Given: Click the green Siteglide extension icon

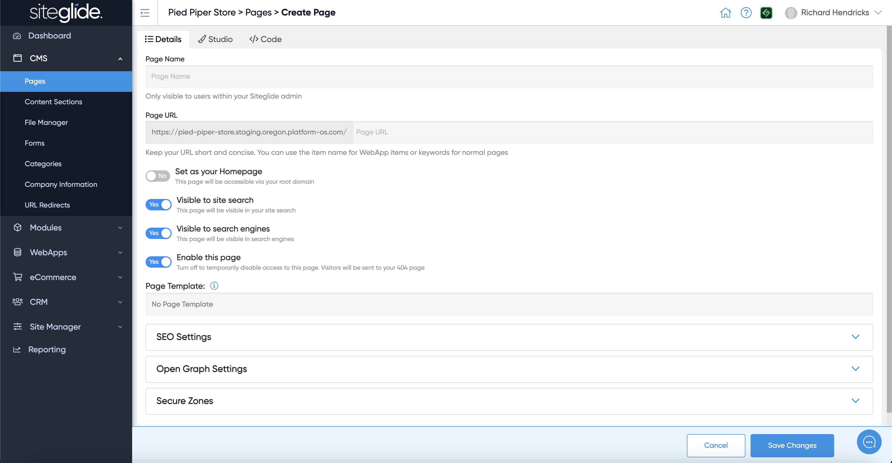Looking at the screenshot, I should [x=766, y=13].
